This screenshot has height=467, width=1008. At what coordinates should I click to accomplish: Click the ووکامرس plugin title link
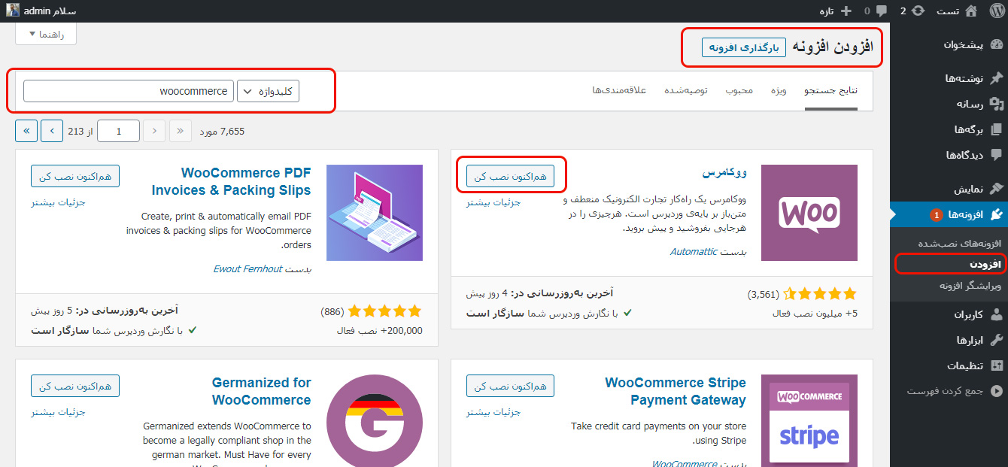tap(724, 172)
